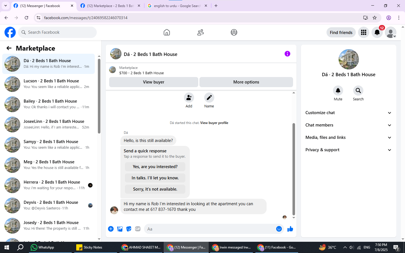
Task: Open the Chrome profile icon
Action: [x=389, y=18]
